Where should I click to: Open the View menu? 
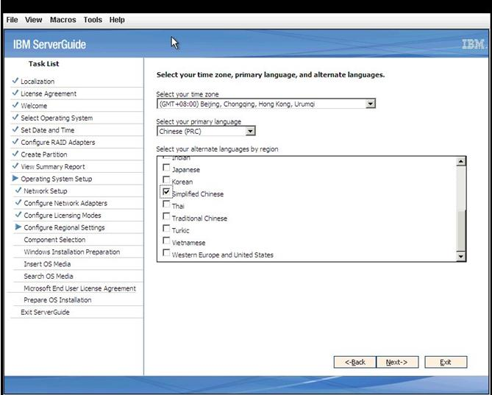tap(34, 20)
